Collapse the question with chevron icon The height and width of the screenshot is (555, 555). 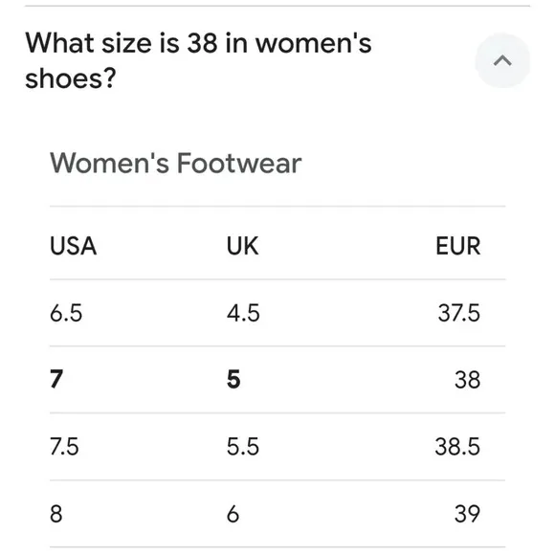[x=502, y=60]
